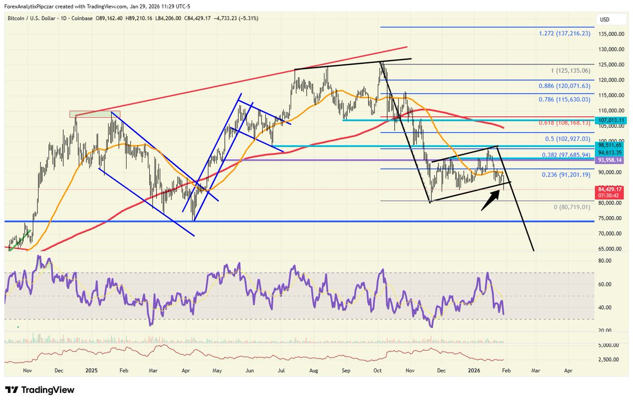This screenshot has width=633, height=403.
Task: Click the Jul label on time axis
Action: 282,371
